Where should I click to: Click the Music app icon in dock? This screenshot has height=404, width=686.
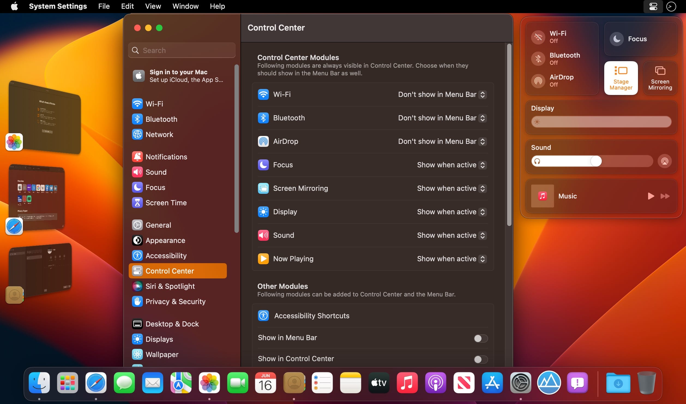pyautogui.click(x=407, y=383)
